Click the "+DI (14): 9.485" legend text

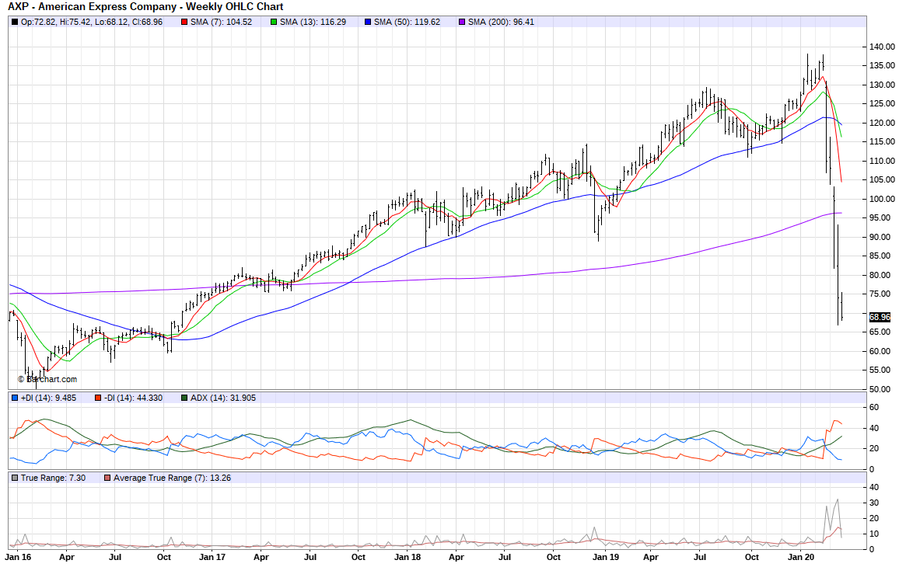(48, 398)
